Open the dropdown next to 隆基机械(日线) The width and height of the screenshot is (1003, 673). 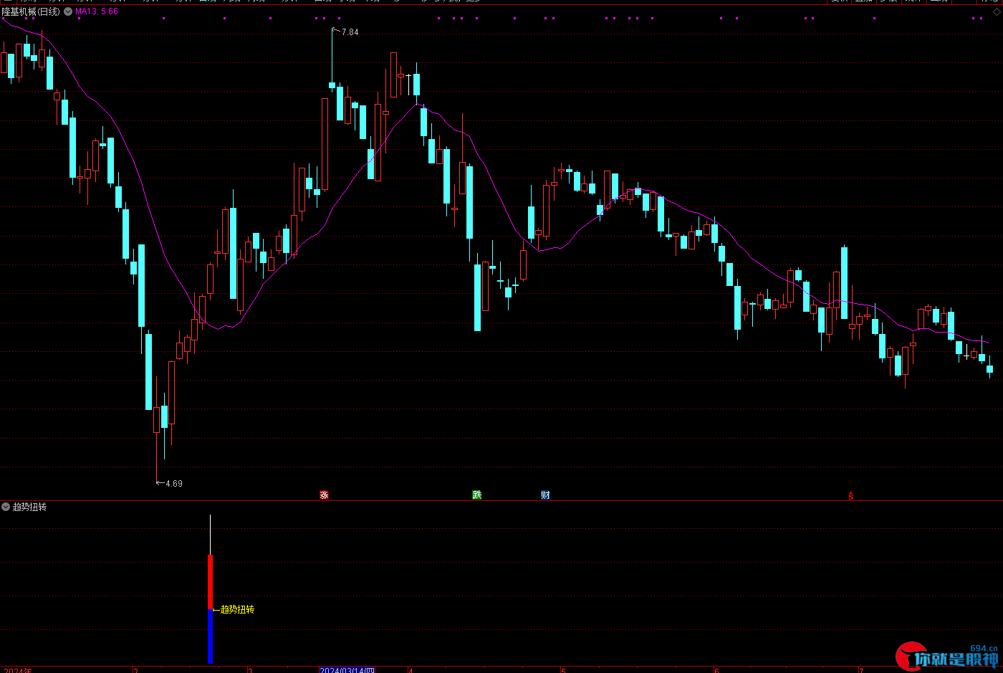(x=68, y=11)
